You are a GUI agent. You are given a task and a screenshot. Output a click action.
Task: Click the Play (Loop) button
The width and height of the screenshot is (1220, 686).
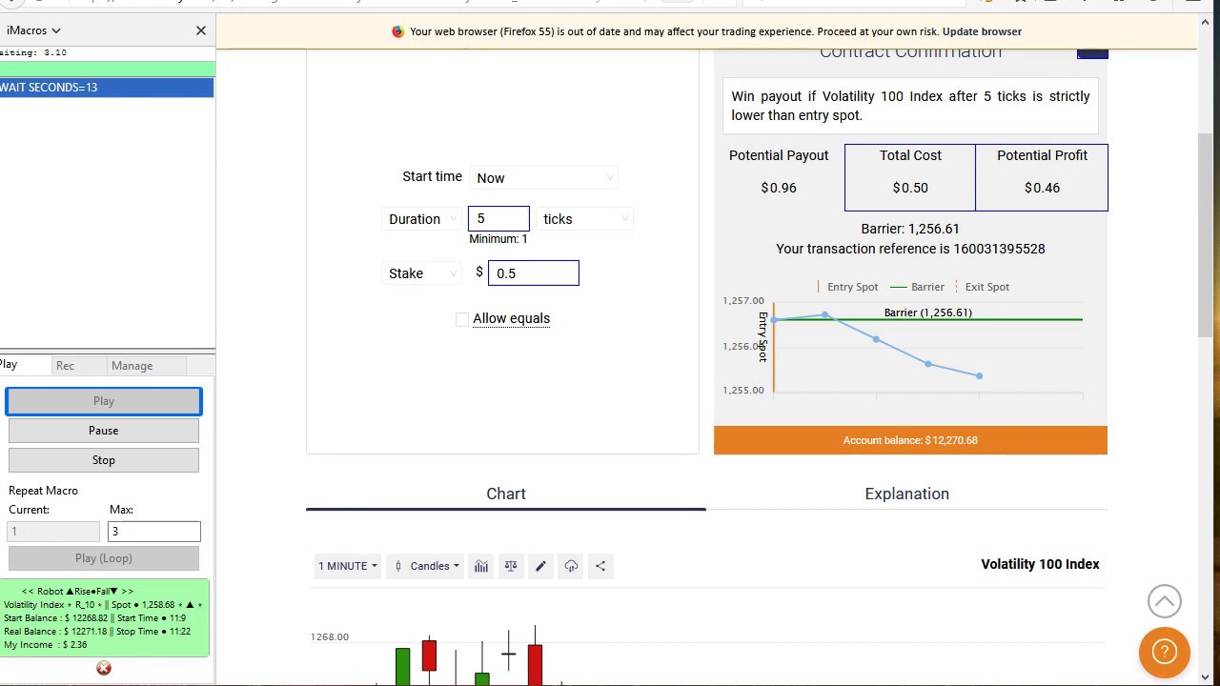(x=104, y=558)
